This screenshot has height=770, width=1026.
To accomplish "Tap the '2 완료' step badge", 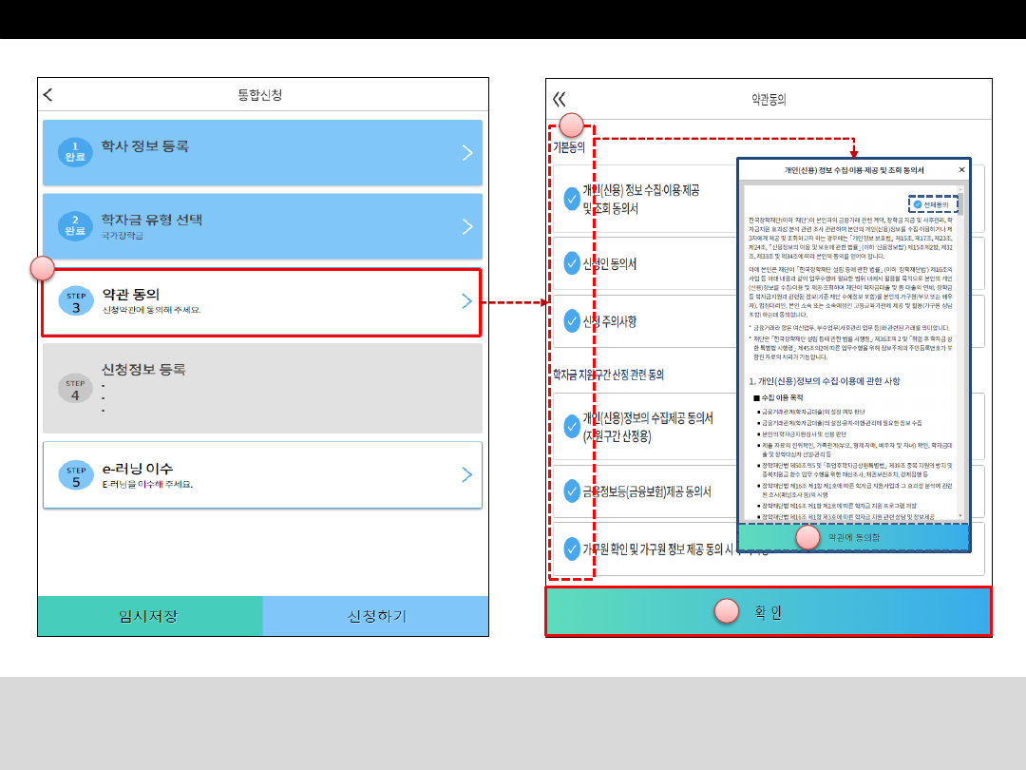I will point(76,226).
